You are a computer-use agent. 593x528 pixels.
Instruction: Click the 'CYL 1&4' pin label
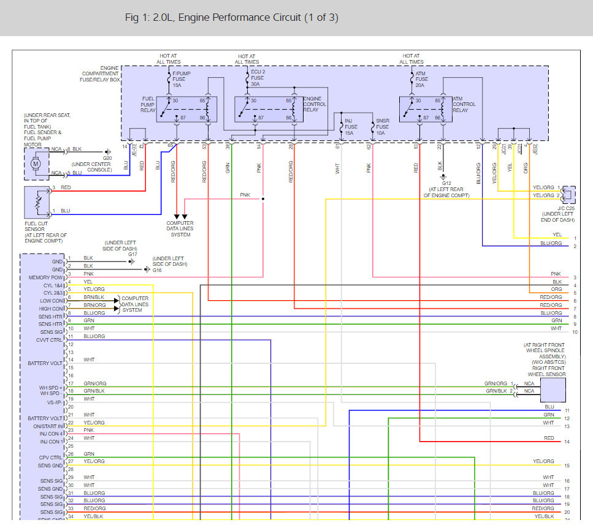tap(53, 285)
